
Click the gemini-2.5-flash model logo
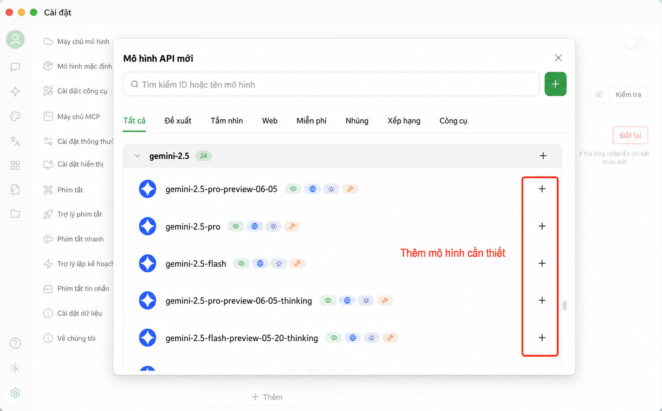click(x=148, y=263)
